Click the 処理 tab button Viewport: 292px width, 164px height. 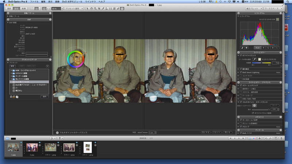click(23, 8)
